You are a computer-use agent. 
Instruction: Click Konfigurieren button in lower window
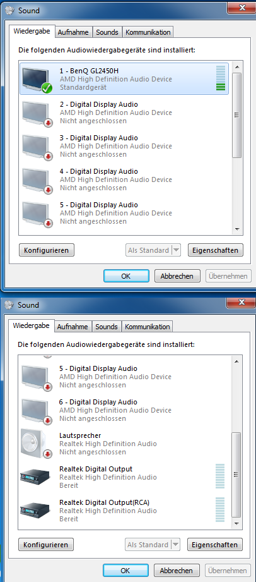point(45,545)
